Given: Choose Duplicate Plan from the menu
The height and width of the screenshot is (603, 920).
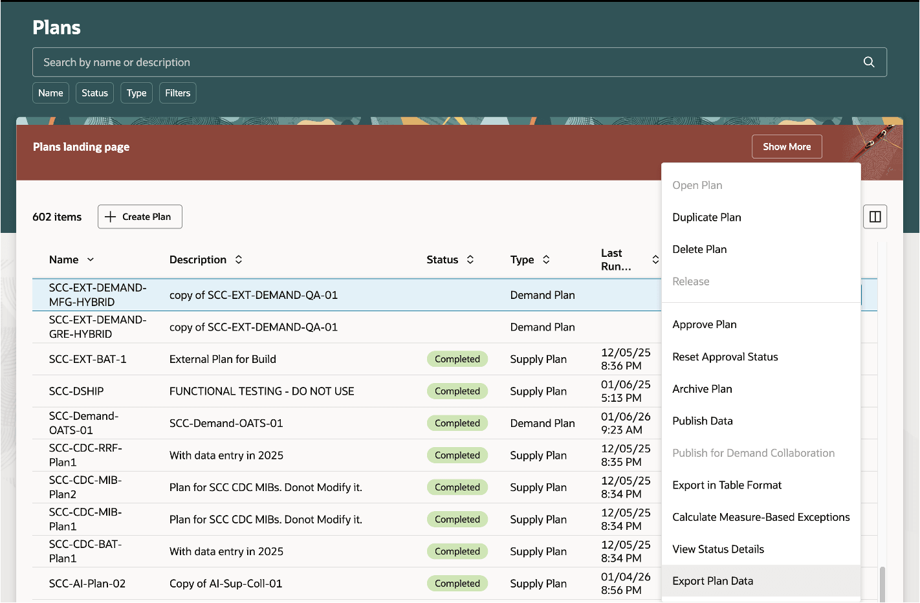Looking at the screenshot, I should point(706,217).
